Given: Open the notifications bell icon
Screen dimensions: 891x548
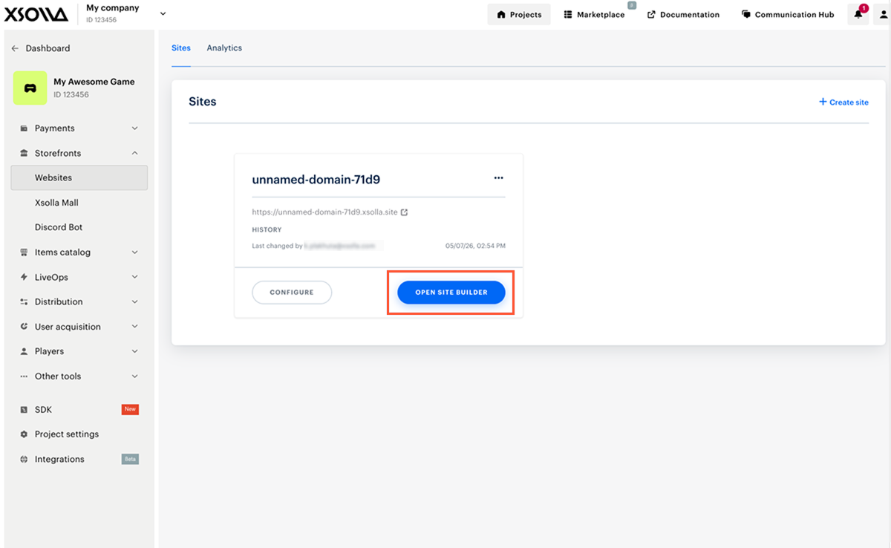Looking at the screenshot, I should tap(858, 14).
